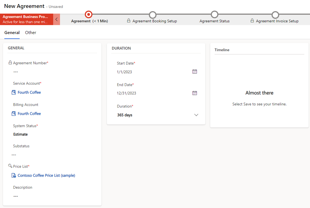This screenshot has height=208, width=310.
Task: Switch to the Other tab
Action: click(30, 32)
